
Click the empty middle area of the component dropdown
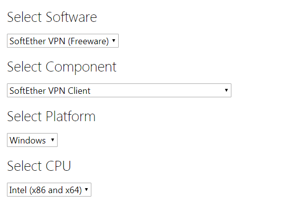(x=156, y=90)
